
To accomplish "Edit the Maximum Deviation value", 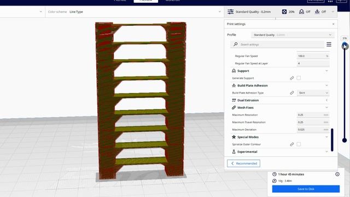I will click(313, 130).
